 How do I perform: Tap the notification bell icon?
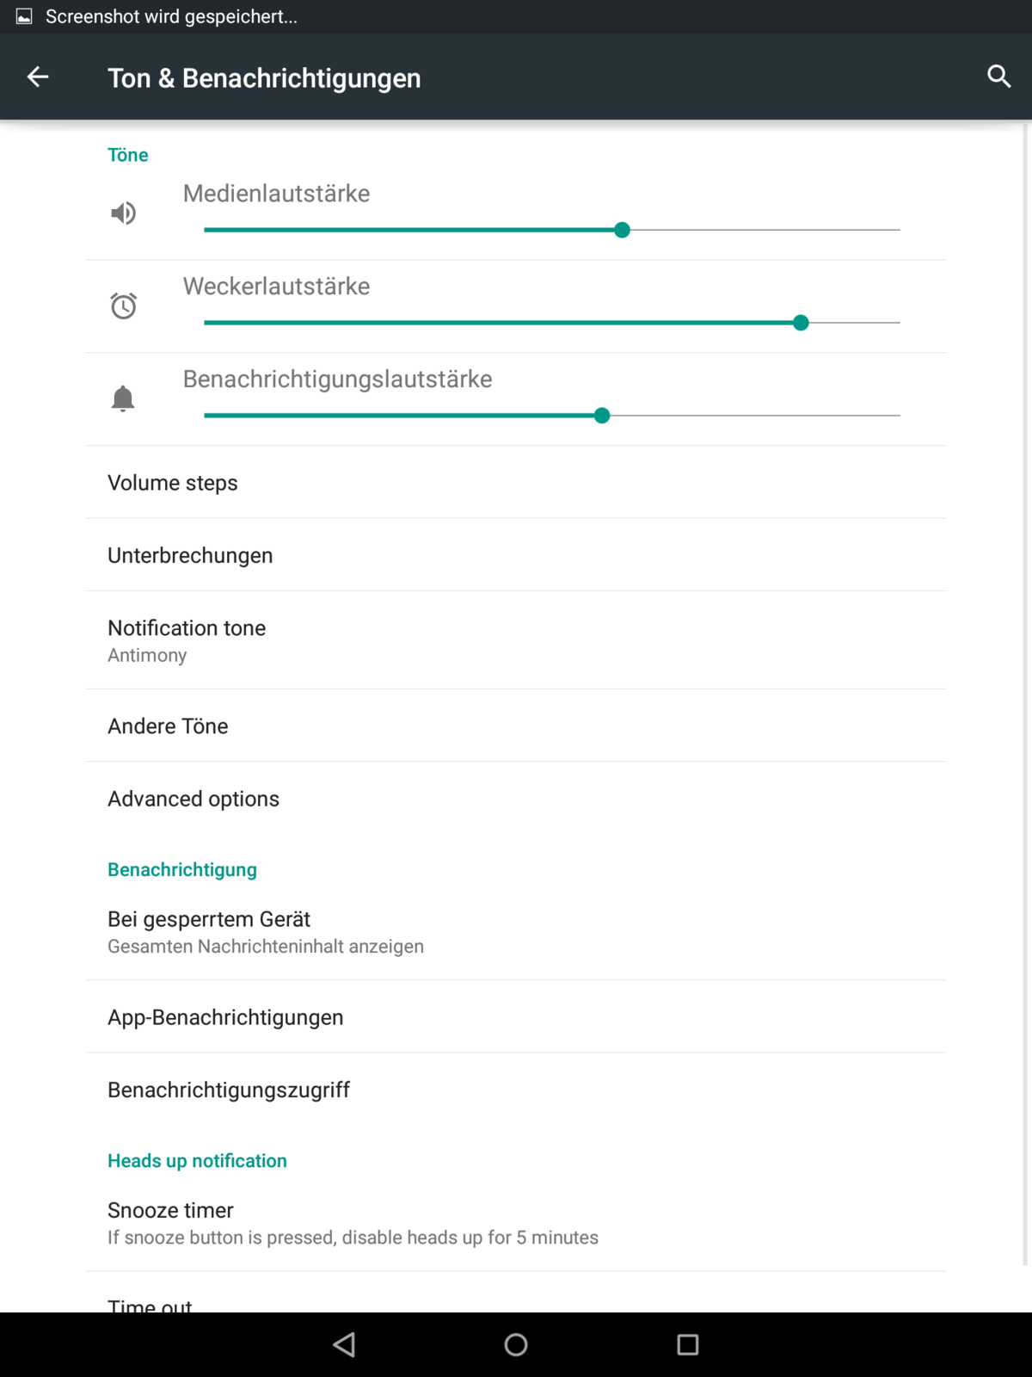click(123, 398)
